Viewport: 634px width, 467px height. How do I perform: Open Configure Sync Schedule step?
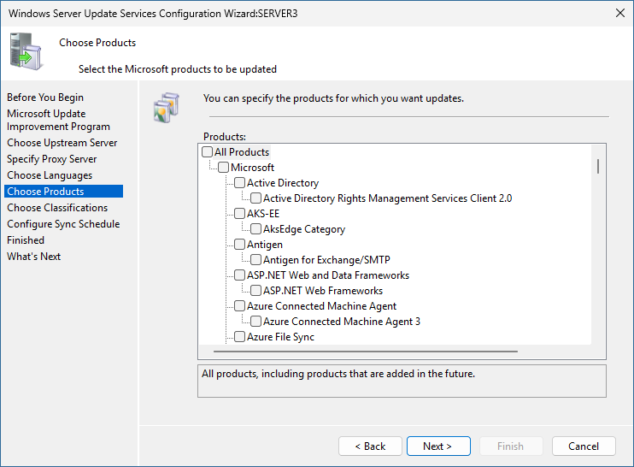[63, 224]
